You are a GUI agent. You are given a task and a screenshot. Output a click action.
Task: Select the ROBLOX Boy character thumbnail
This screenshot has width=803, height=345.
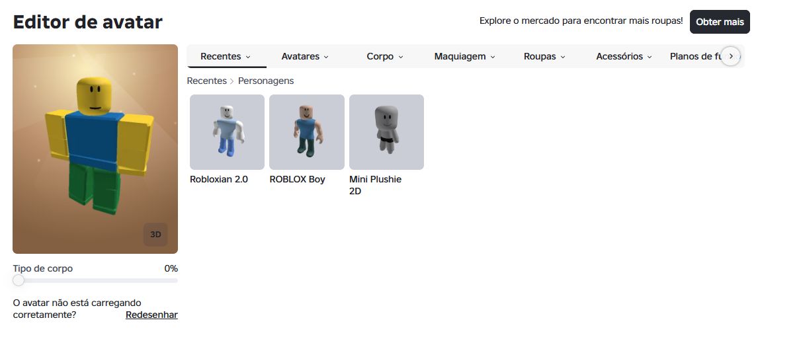tap(307, 132)
